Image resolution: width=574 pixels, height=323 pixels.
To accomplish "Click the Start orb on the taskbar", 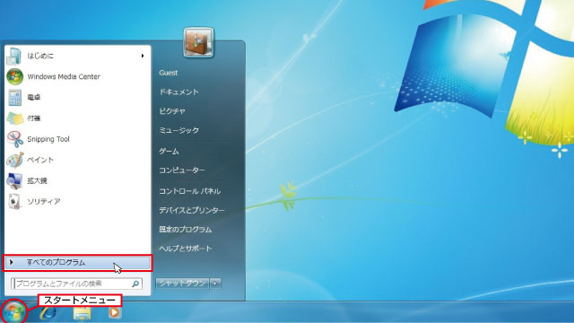I will 14,312.
